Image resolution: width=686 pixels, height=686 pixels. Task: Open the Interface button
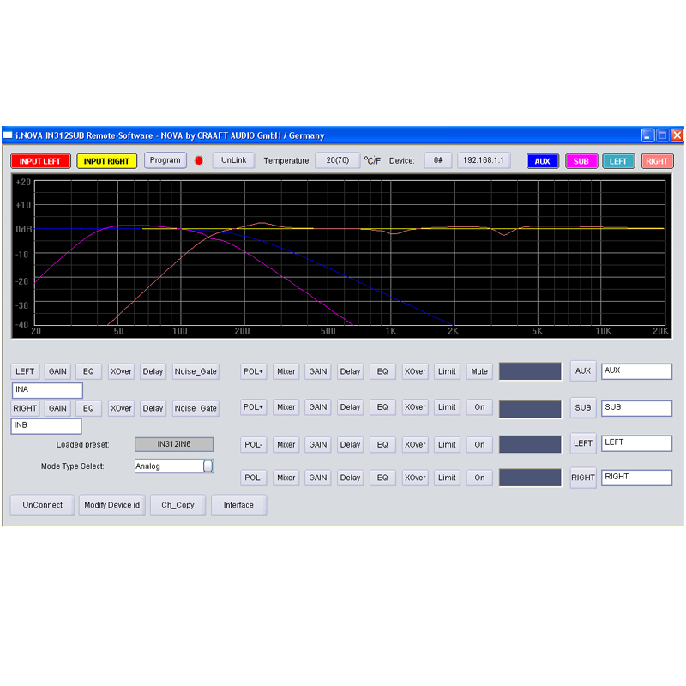click(x=238, y=505)
